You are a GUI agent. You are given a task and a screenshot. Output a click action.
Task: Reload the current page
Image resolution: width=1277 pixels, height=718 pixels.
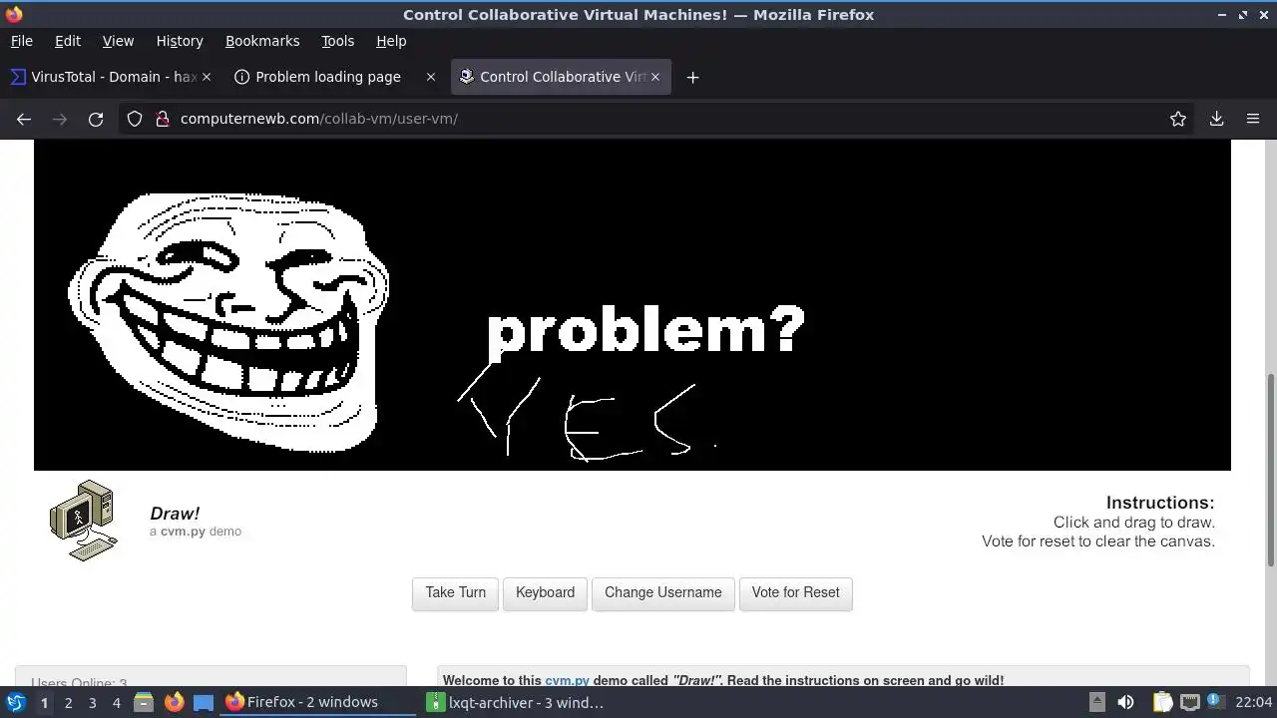click(x=96, y=119)
